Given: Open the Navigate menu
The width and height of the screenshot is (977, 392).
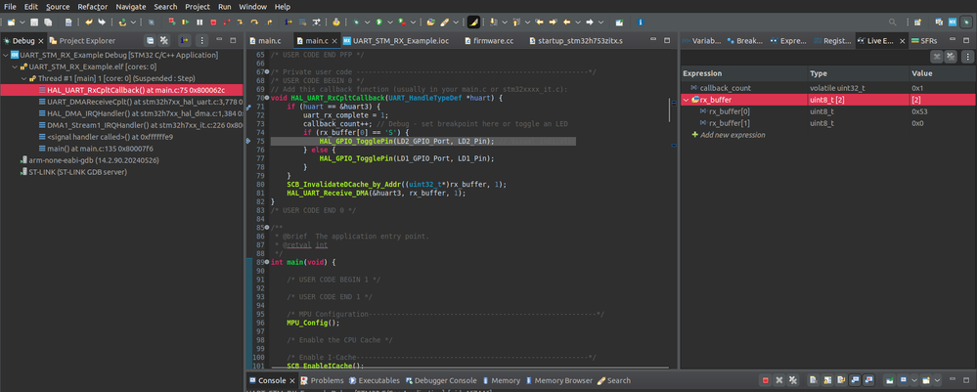Looking at the screenshot, I should tap(130, 6).
